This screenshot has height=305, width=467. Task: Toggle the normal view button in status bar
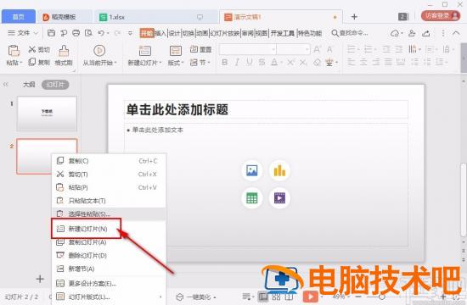(263, 297)
